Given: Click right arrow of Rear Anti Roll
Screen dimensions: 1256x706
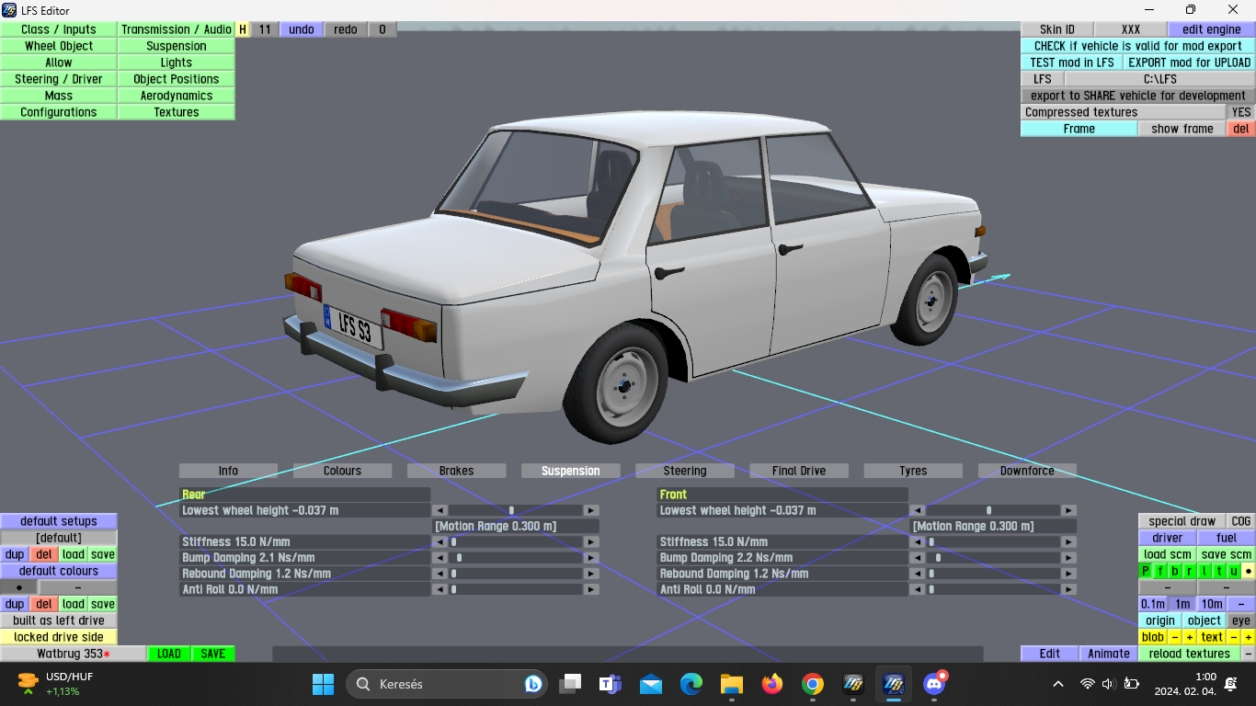Looking at the screenshot, I should 591,589.
